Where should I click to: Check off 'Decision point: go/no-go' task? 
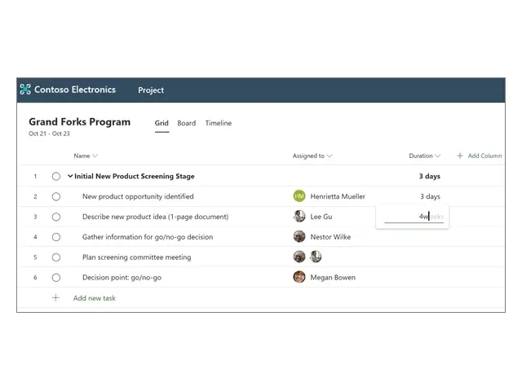(x=56, y=277)
